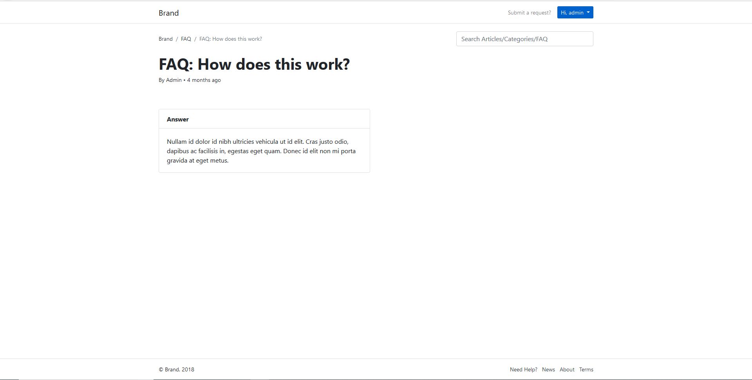Click the 'By' label before Admin
Image resolution: width=752 pixels, height=380 pixels.
(161, 80)
